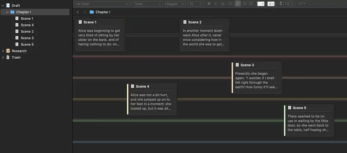This screenshot has height=153, width=347.
Task: Collapse the Draft folder in the binder
Action: coord(3,5)
